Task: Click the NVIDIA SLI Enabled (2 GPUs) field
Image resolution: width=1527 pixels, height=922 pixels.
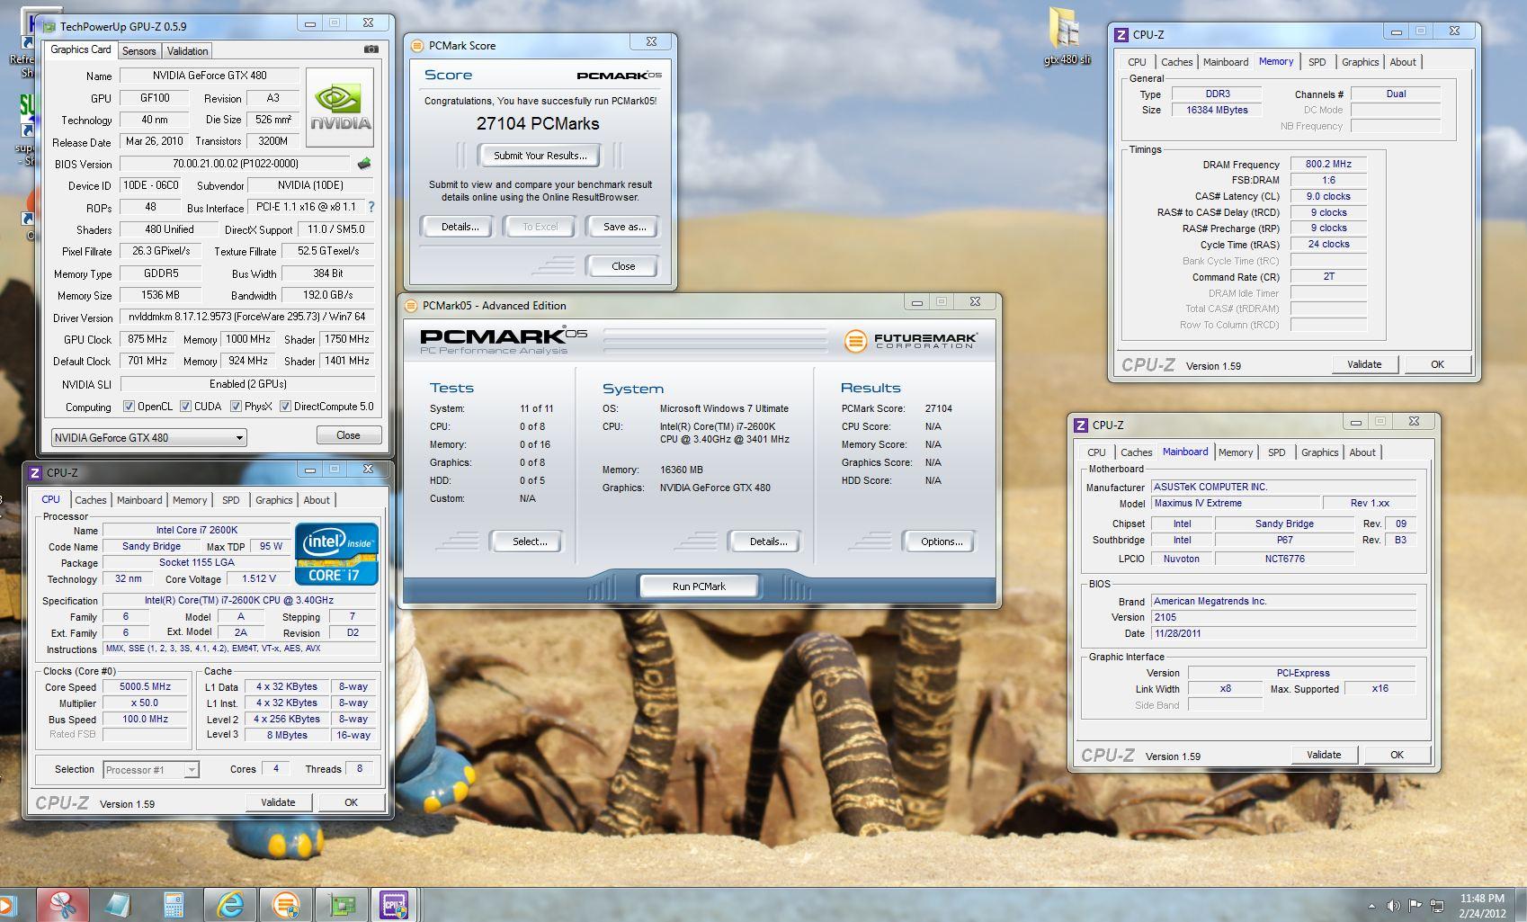Action: point(248,384)
